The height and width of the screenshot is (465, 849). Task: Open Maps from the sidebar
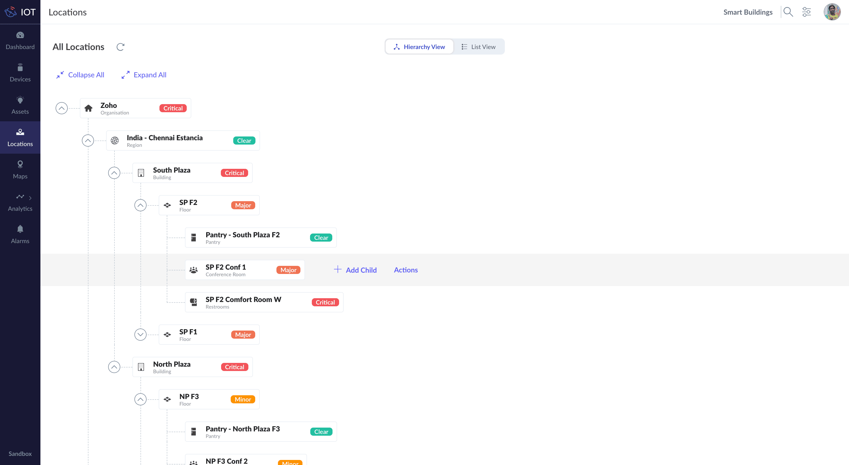pos(20,169)
